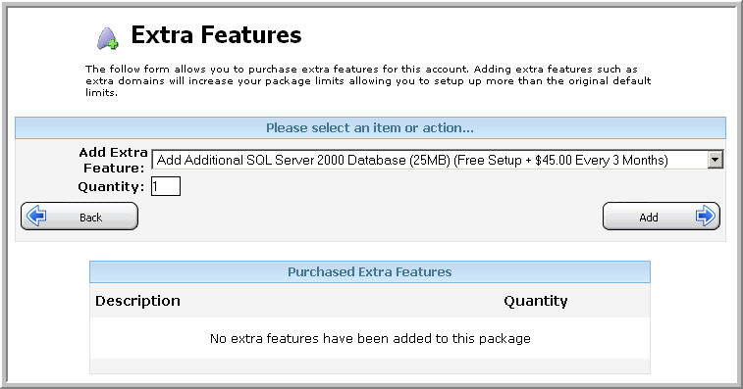Select the SQL Server 2000 Database combo box
Viewport: 743px width, 389px height.
(438, 160)
